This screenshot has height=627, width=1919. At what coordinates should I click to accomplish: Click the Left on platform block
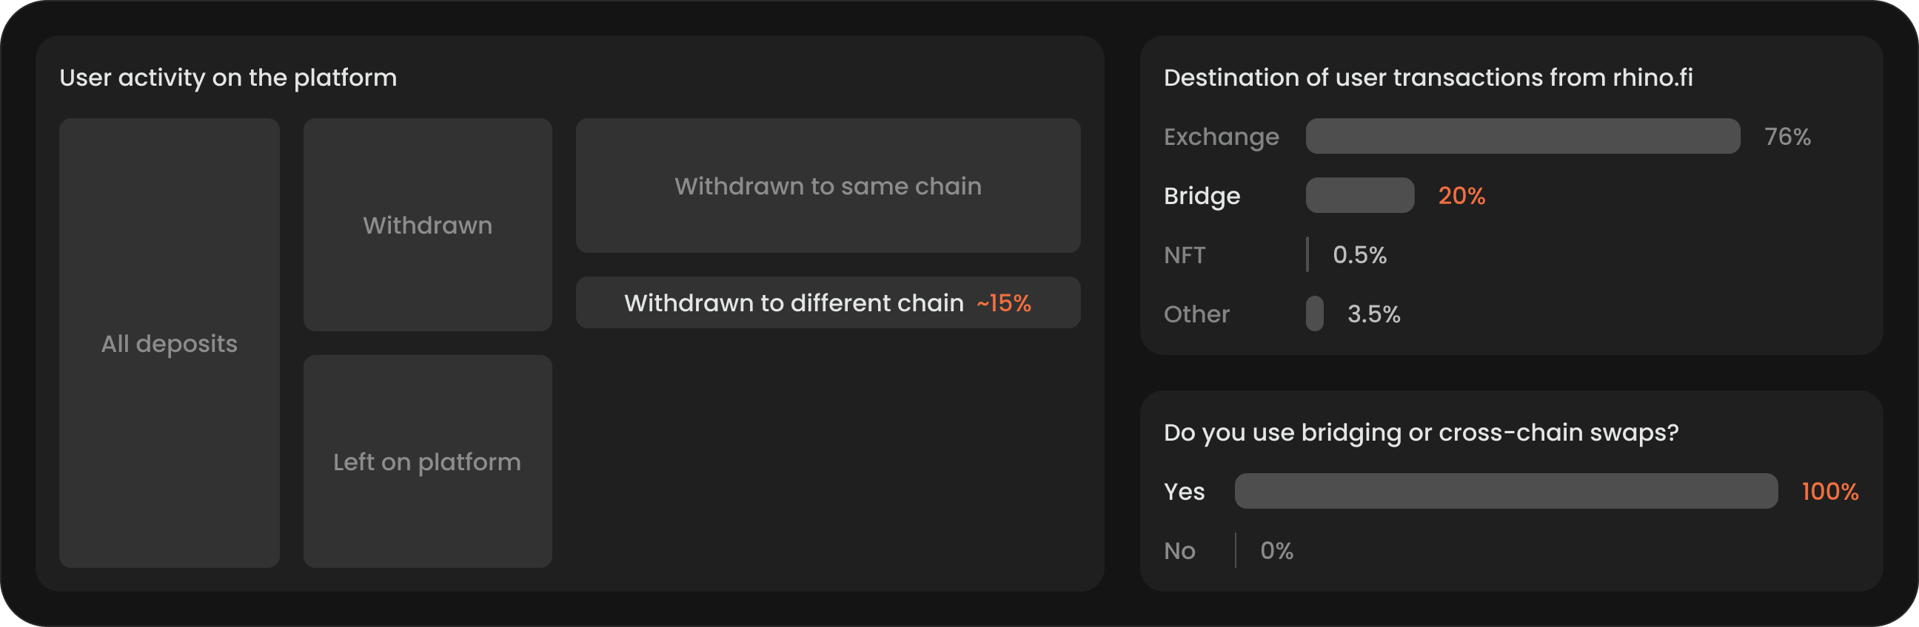coord(428,461)
